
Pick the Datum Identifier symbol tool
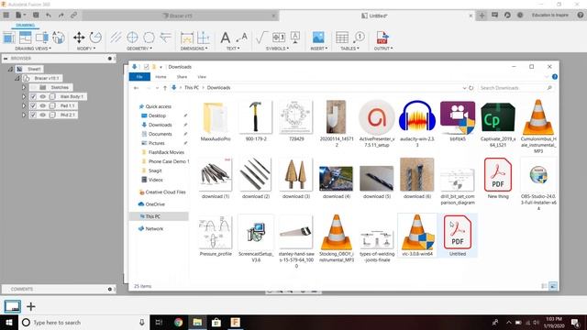pyautogui.click(x=295, y=38)
